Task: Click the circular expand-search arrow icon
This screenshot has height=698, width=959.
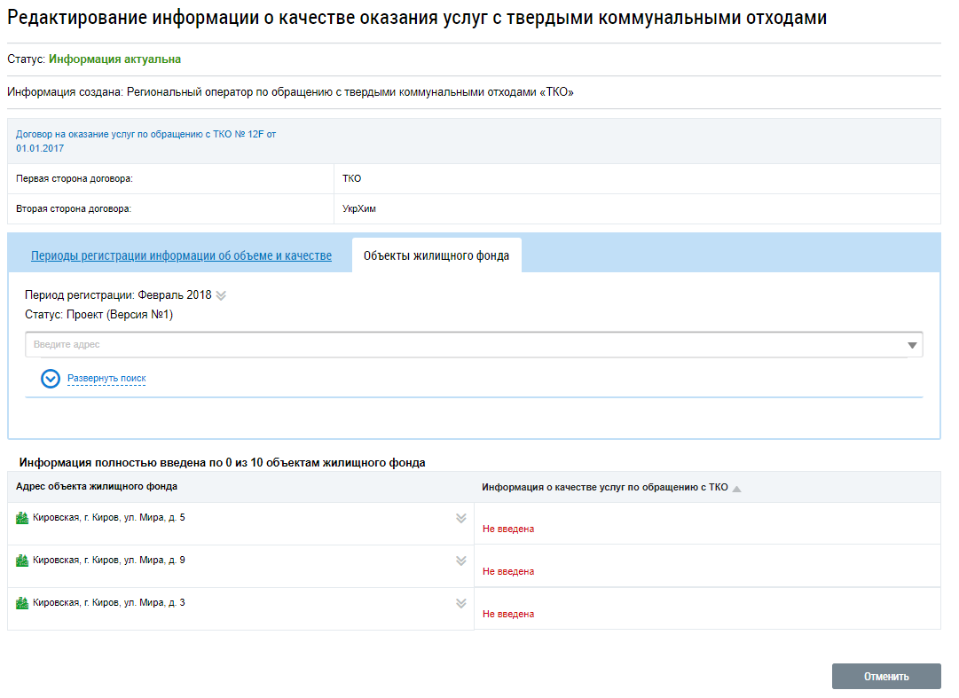Action: click(x=51, y=379)
